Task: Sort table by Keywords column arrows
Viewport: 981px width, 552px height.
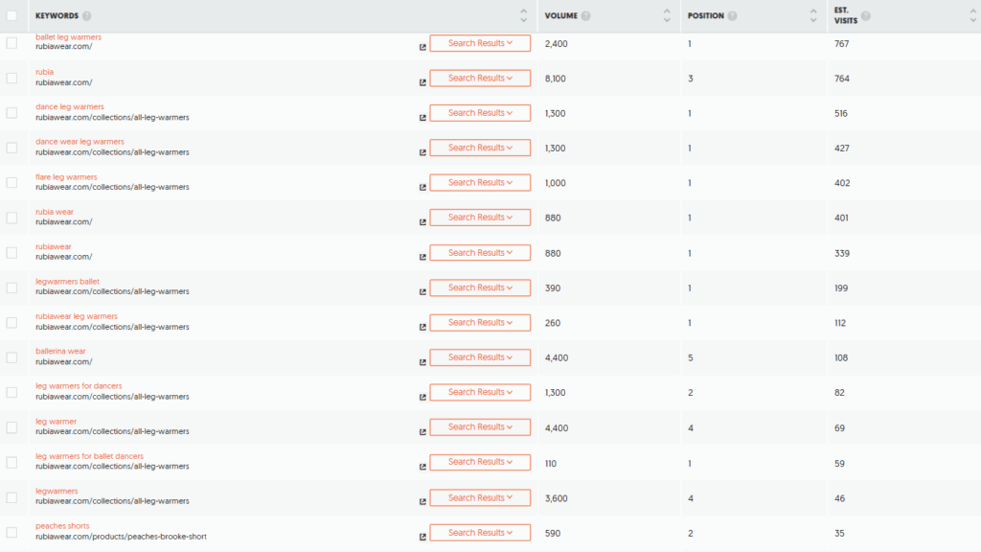Action: (524, 15)
